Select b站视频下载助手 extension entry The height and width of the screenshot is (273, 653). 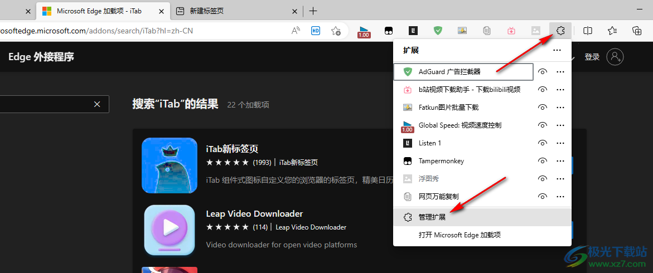[x=463, y=90]
